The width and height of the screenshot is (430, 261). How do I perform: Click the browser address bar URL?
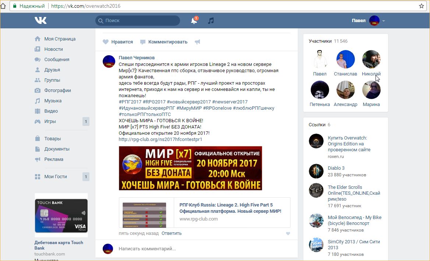click(x=85, y=6)
